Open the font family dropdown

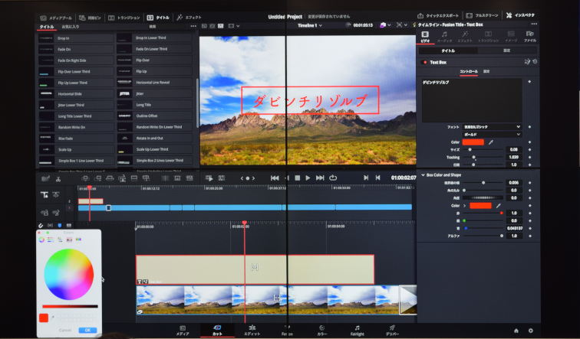tap(493, 126)
